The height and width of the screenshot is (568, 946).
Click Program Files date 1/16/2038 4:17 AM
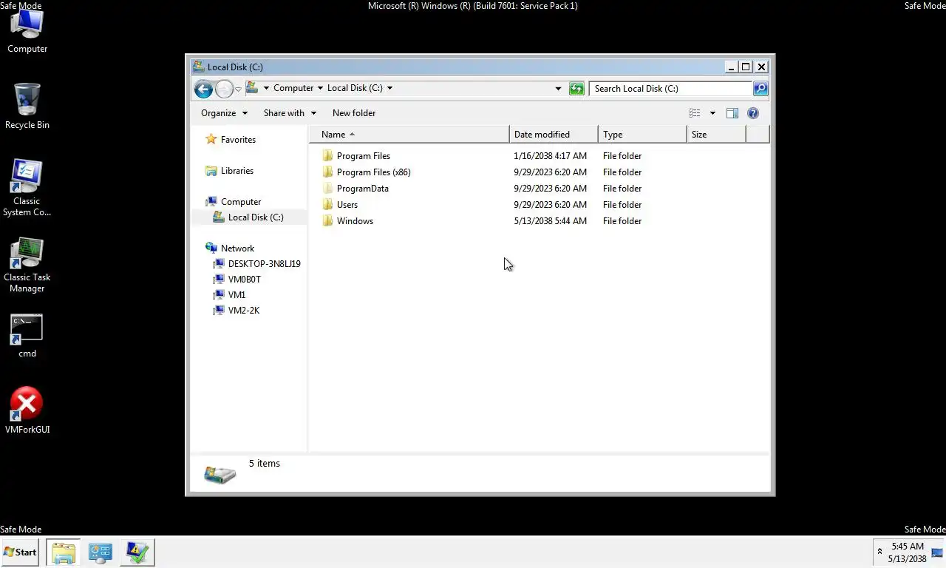click(551, 156)
